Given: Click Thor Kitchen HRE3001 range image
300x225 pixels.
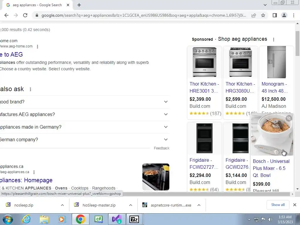Looking at the screenshot, I should (204, 62).
